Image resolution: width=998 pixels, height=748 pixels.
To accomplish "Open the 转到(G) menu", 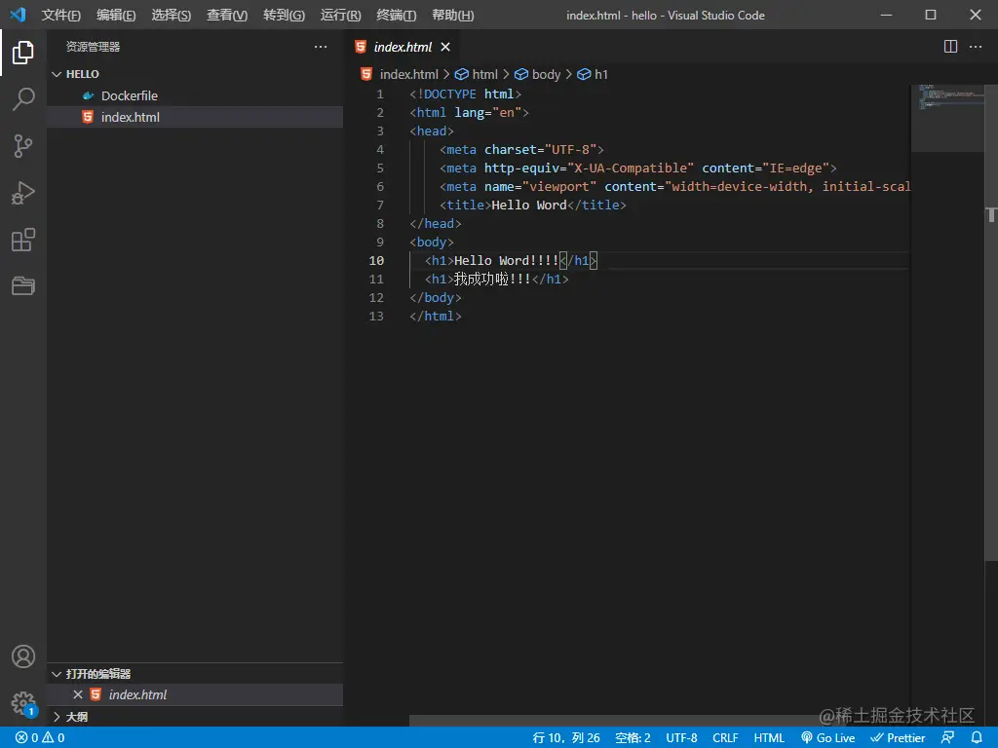I will coord(284,16).
